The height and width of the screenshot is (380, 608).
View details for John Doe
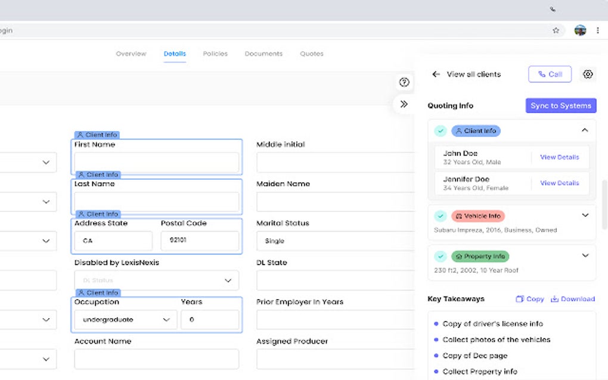point(559,157)
